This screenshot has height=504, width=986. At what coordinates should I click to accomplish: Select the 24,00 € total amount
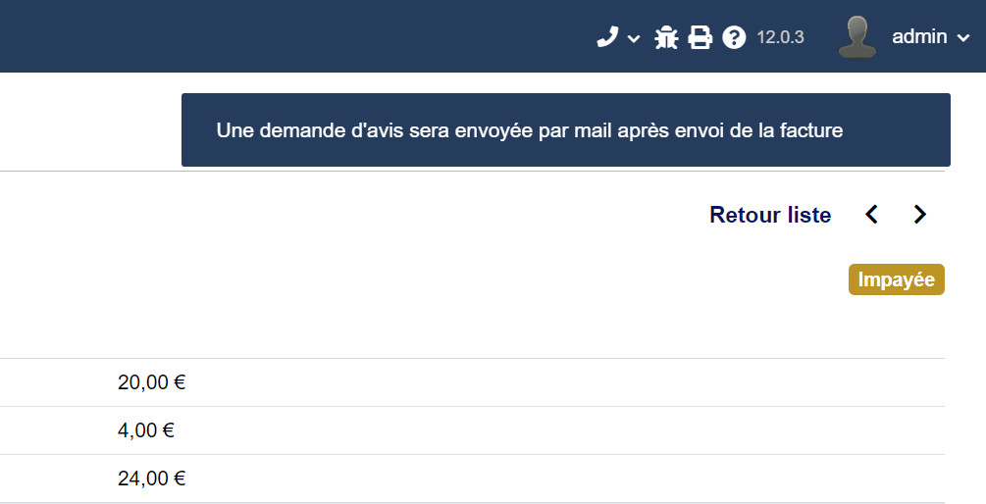pyautogui.click(x=151, y=479)
